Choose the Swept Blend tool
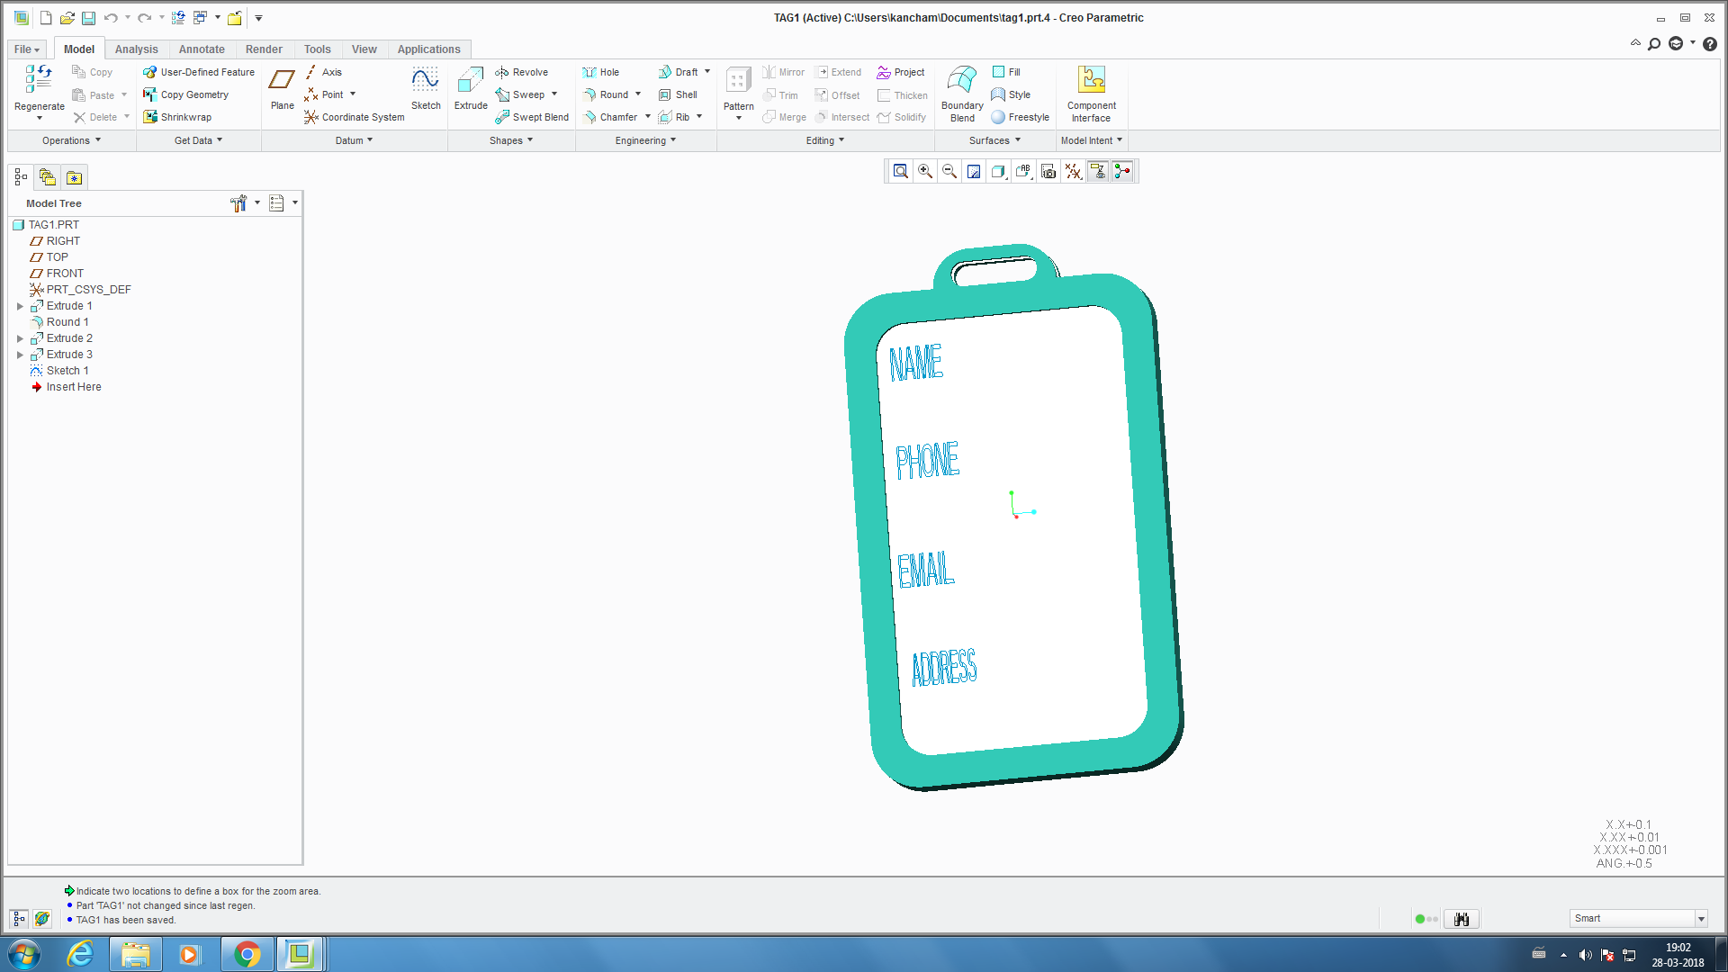 coord(532,117)
